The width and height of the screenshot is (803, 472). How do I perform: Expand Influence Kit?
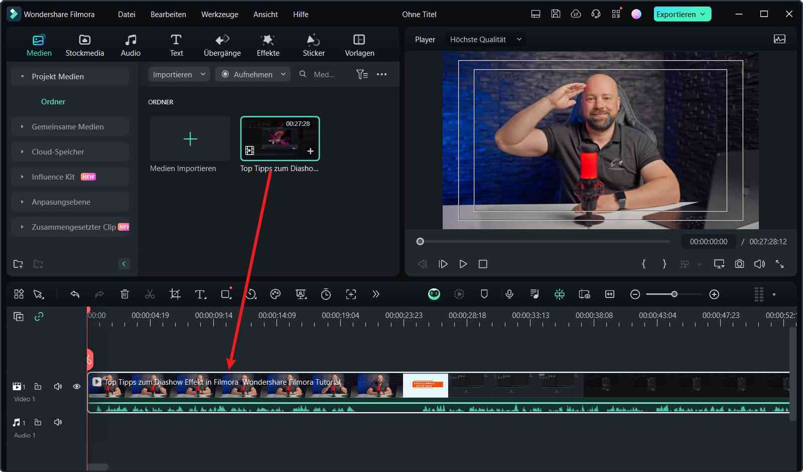pos(22,177)
